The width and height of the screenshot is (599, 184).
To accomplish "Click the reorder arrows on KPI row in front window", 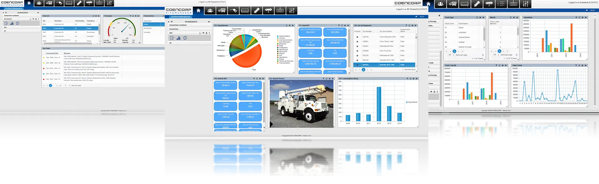I will tap(209, 33).
